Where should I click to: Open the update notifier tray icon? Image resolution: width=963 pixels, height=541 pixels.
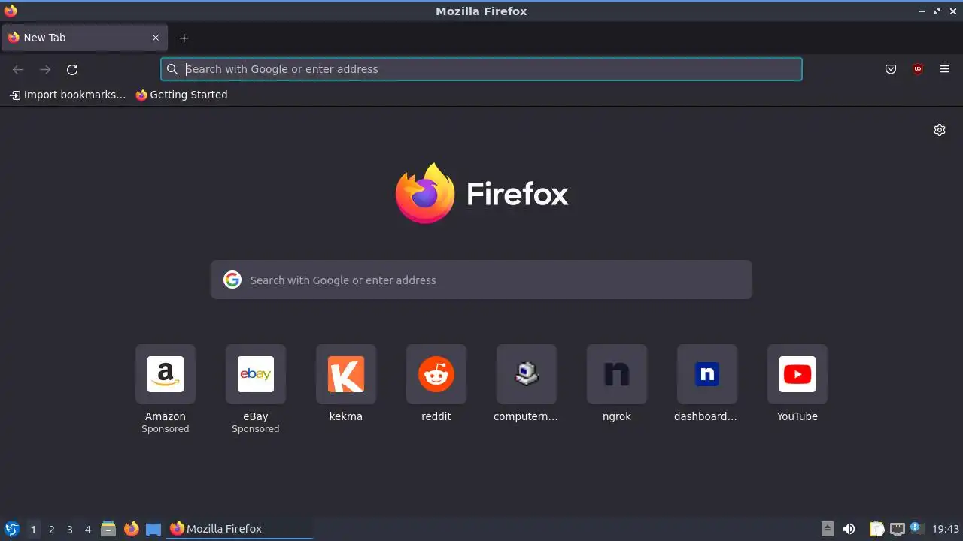coord(916,528)
